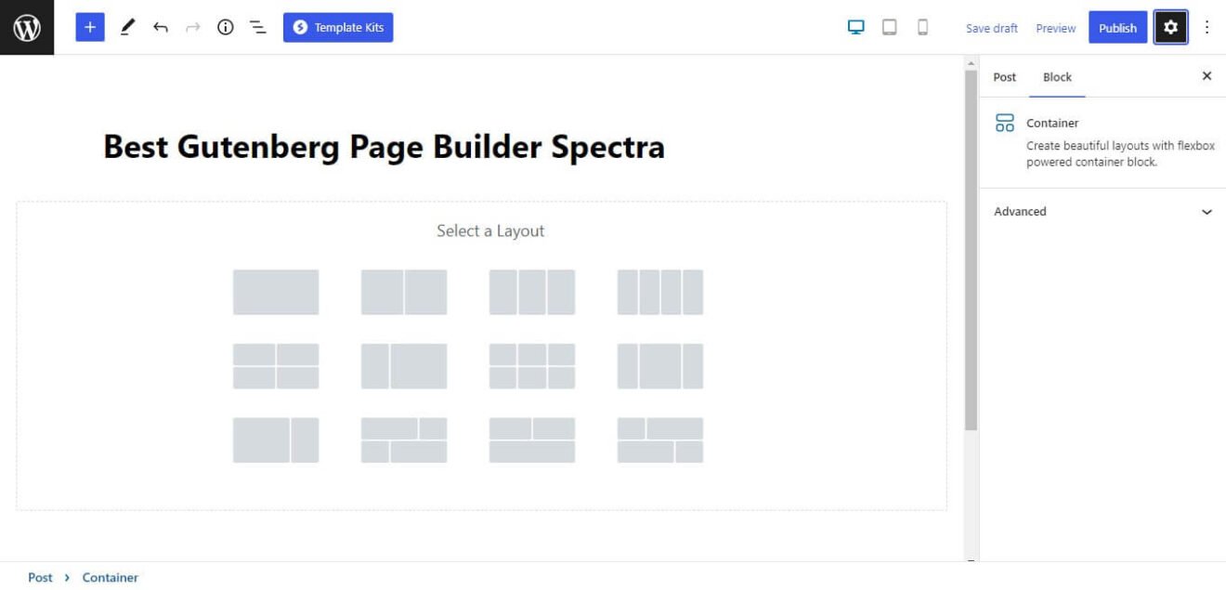Open the block inserter
Viewport: 1226px width, 590px height.
pyautogui.click(x=89, y=26)
